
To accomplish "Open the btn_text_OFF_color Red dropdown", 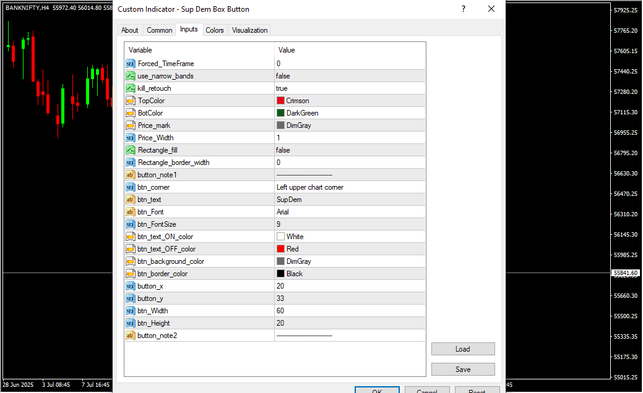I will click(x=350, y=249).
